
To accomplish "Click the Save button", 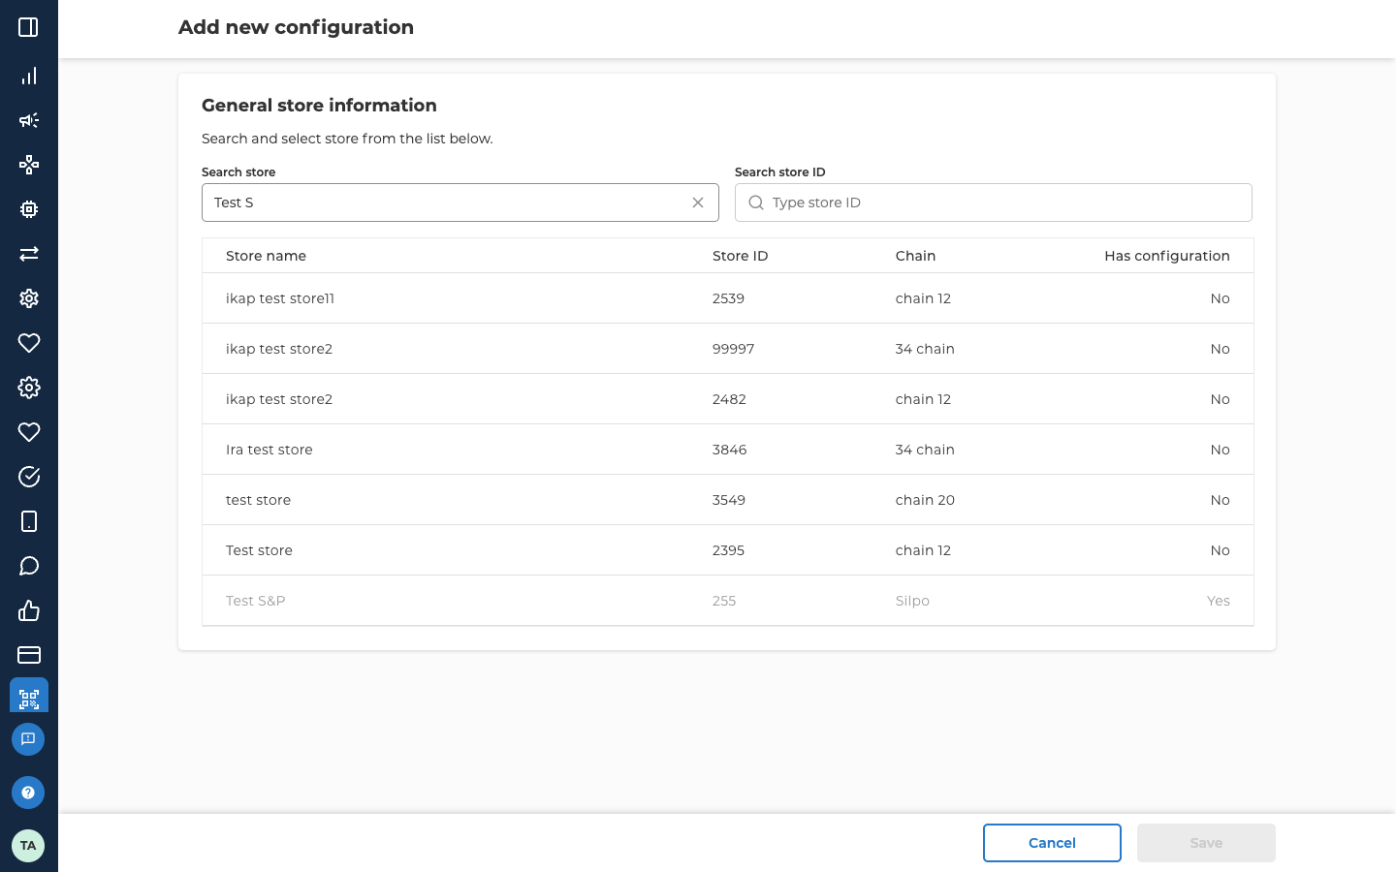I will click(x=1206, y=843).
